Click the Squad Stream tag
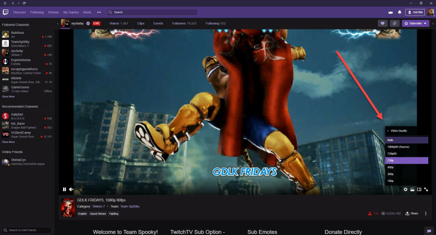Viewport: 436px width, 235px height. (98, 213)
